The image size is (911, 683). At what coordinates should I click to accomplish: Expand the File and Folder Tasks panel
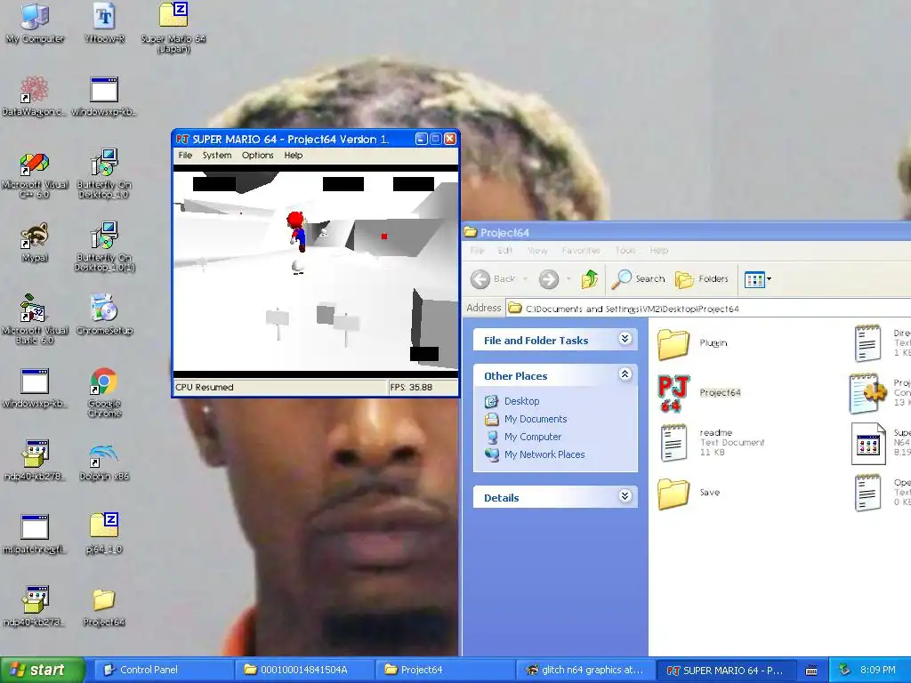point(625,339)
